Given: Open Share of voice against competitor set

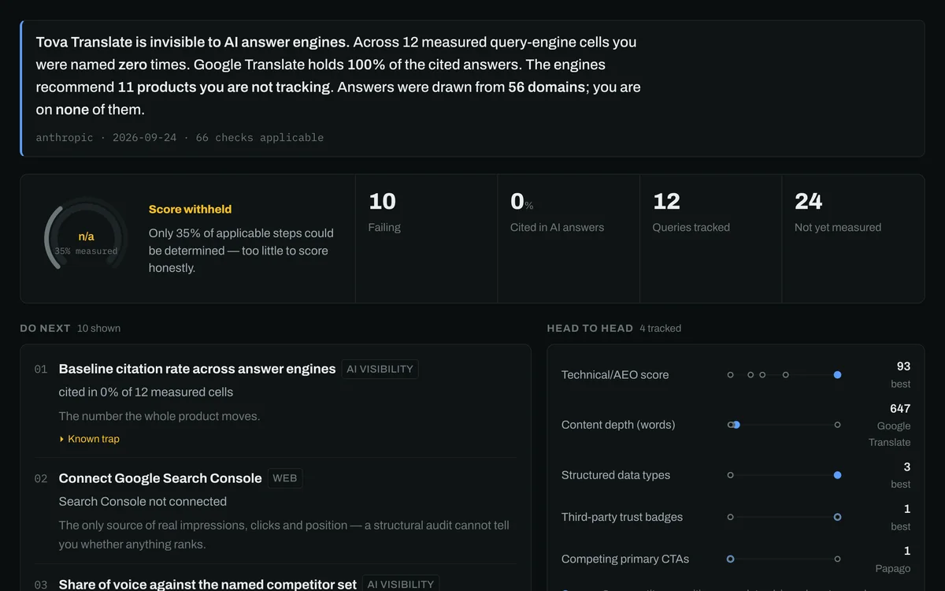Looking at the screenshot, I should coord(207,584).
